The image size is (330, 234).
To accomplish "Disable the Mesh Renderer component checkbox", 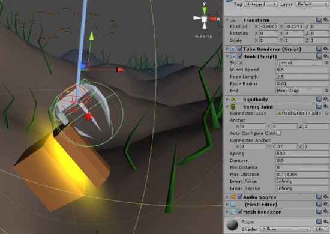I will point(240,211).
